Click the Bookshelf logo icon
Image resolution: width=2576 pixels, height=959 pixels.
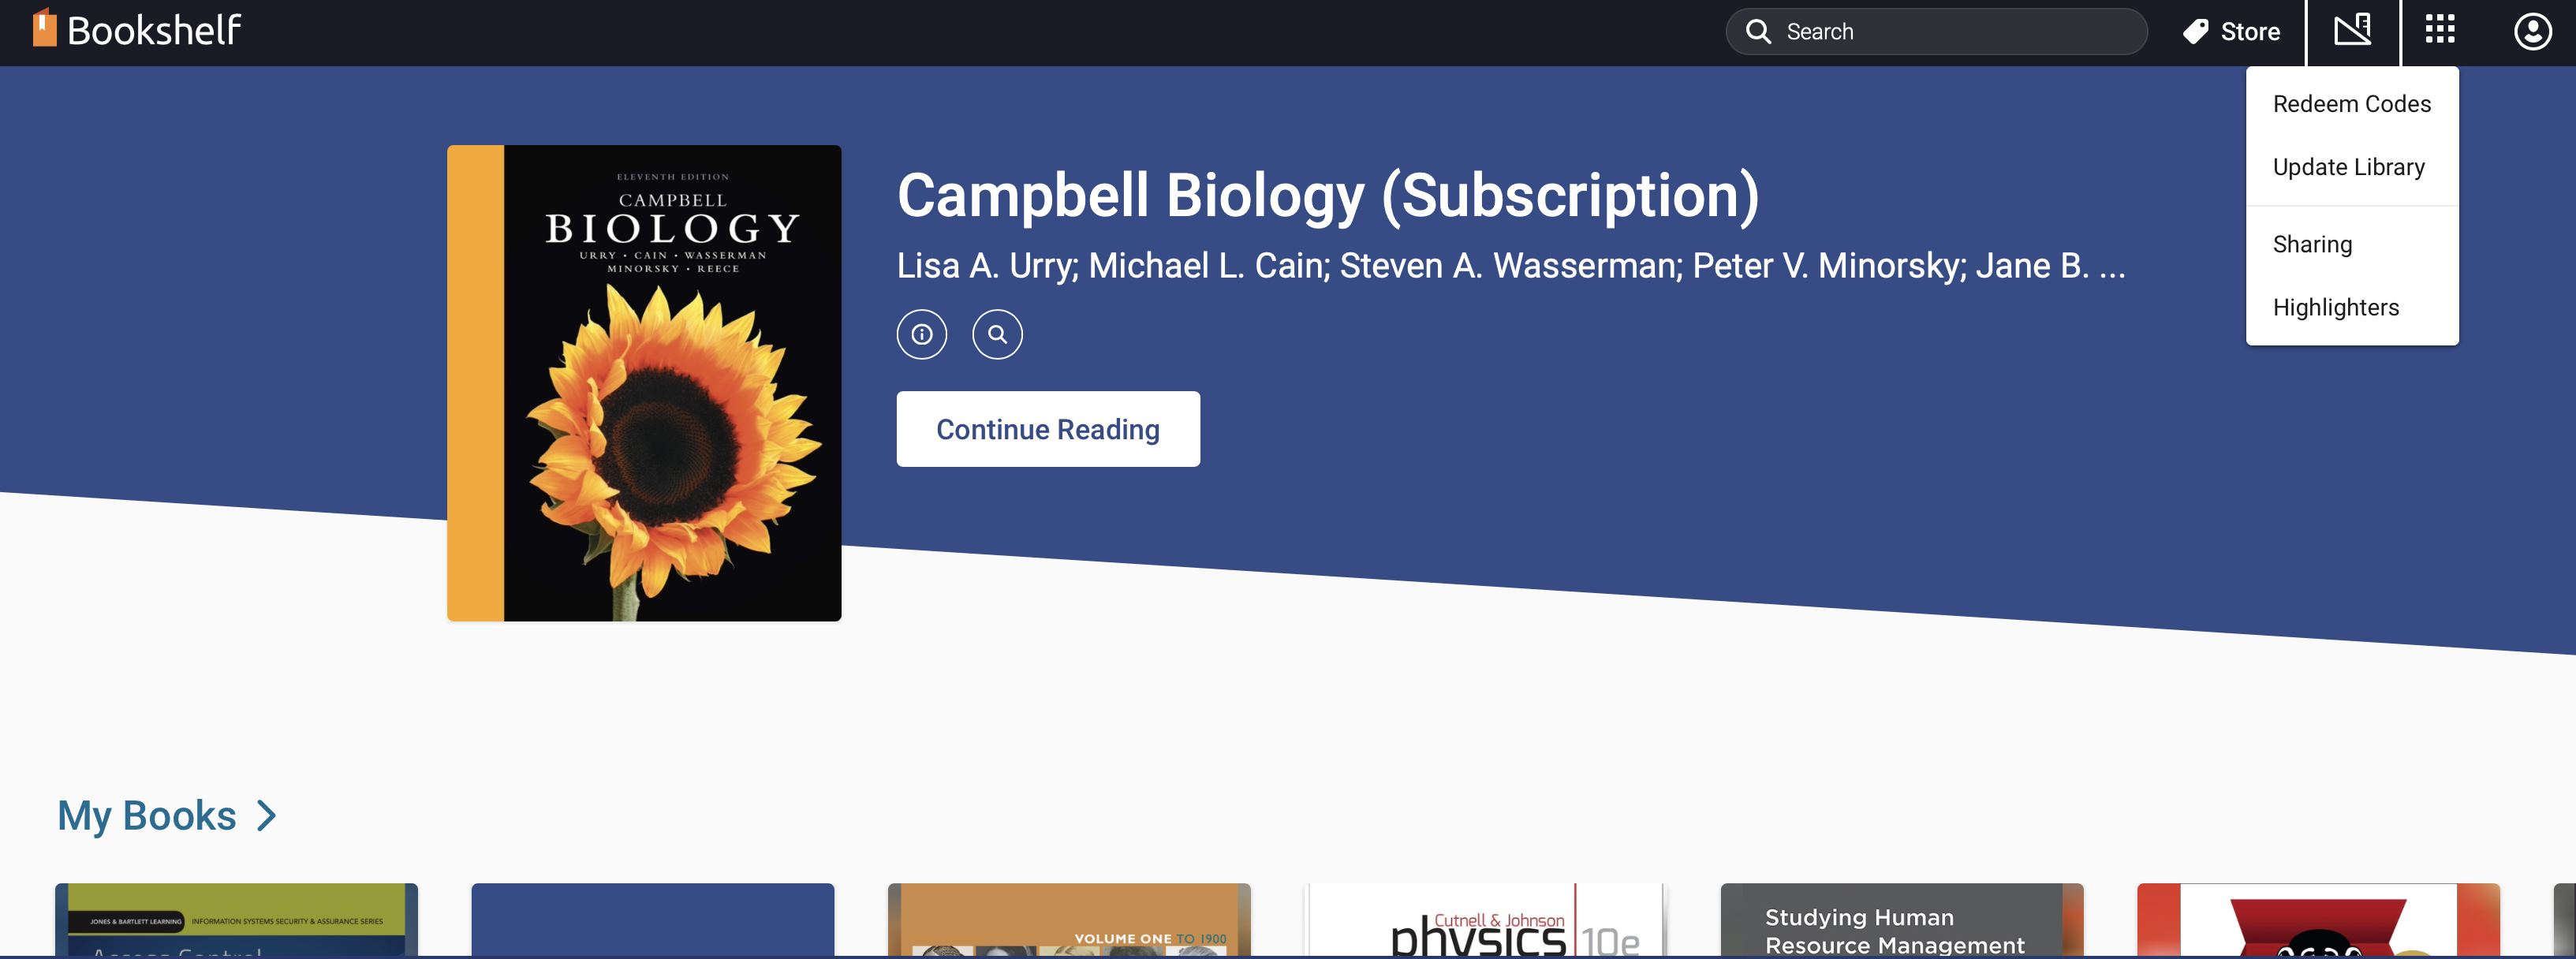click(44, 29)
